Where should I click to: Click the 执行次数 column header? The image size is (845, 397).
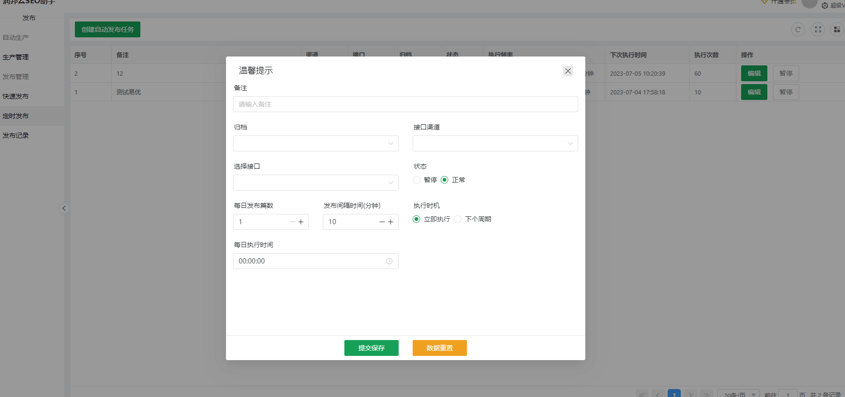706,55
